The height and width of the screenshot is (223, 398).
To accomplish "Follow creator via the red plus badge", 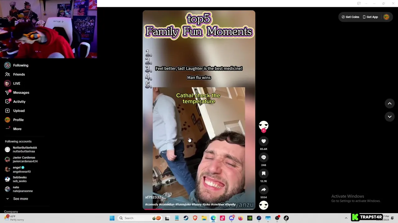I will [x=263, y=131].
